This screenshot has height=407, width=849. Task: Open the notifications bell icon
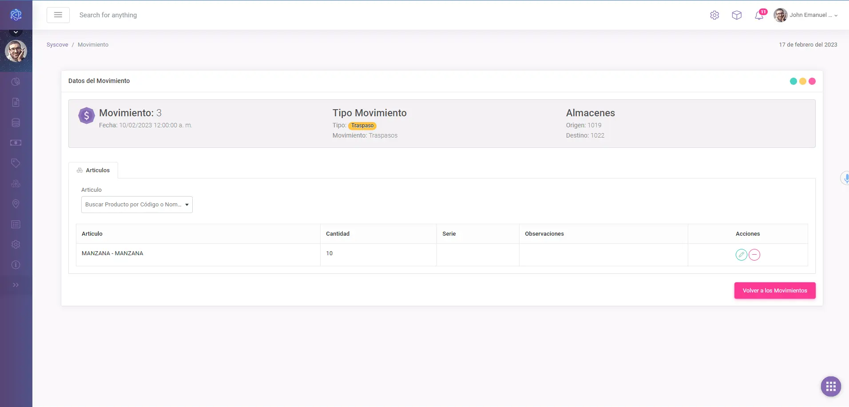click(x=759, y=15)
